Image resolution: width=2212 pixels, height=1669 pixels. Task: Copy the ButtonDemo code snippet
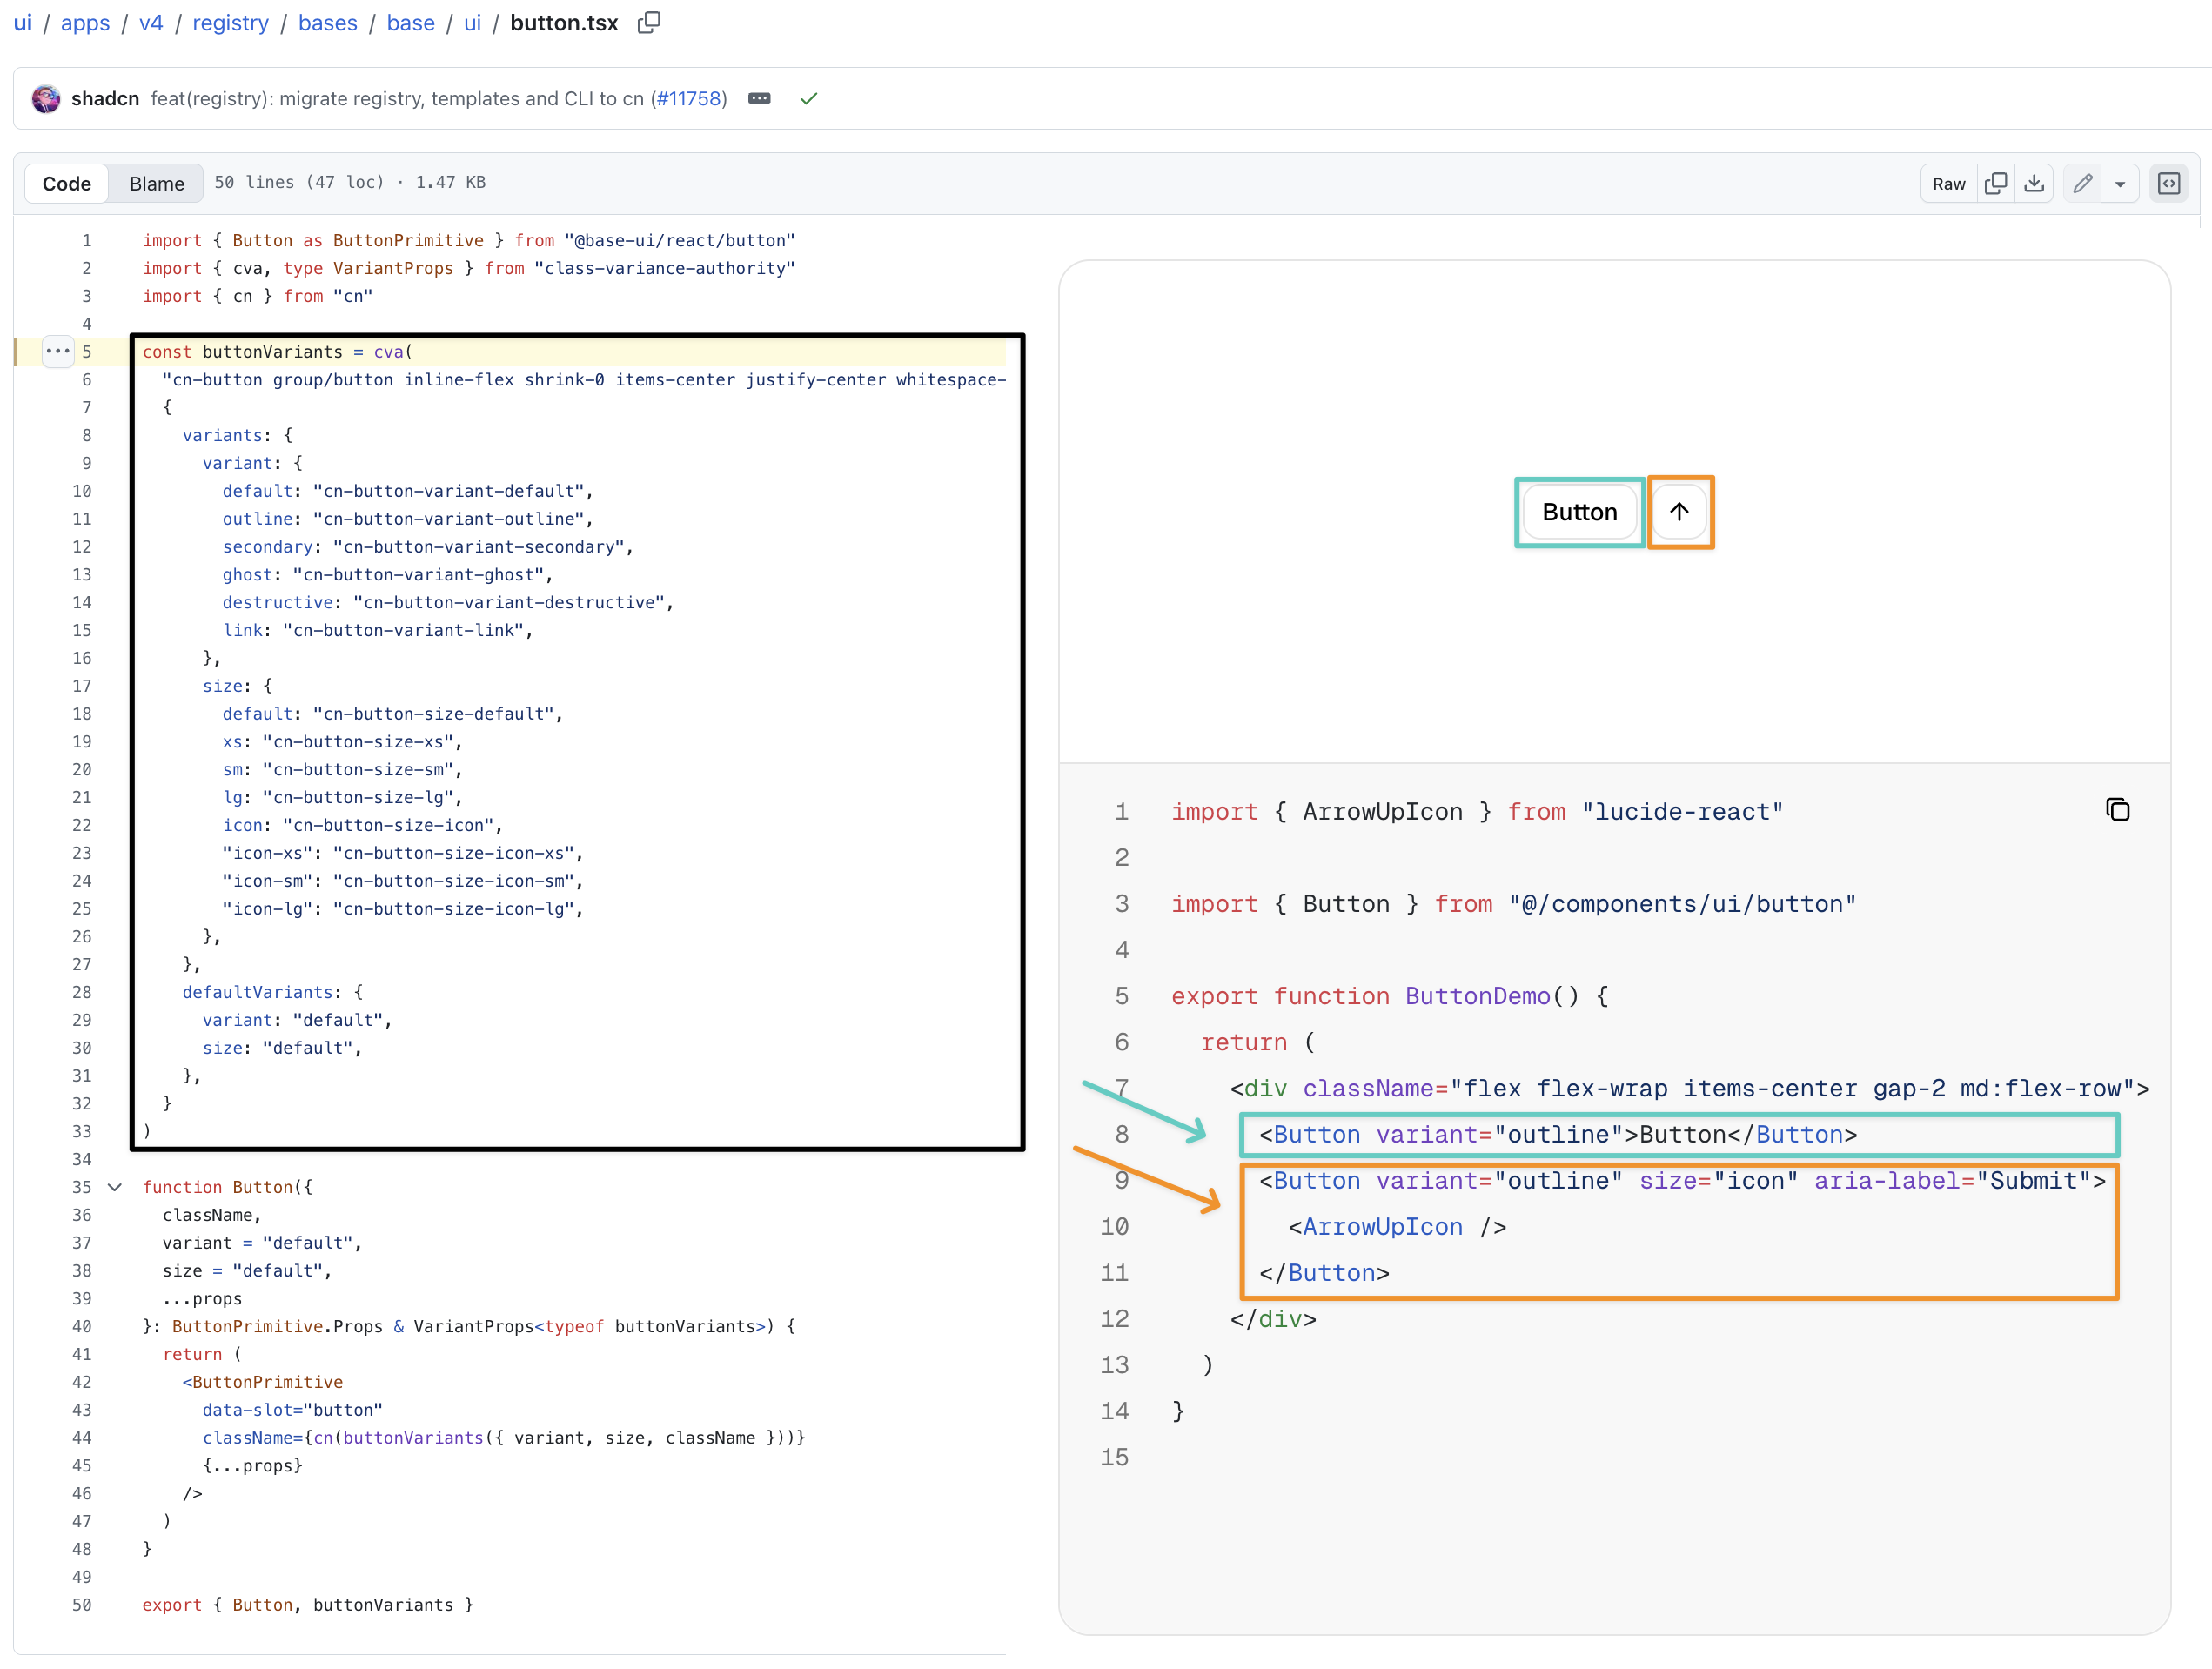point(2117,809)
